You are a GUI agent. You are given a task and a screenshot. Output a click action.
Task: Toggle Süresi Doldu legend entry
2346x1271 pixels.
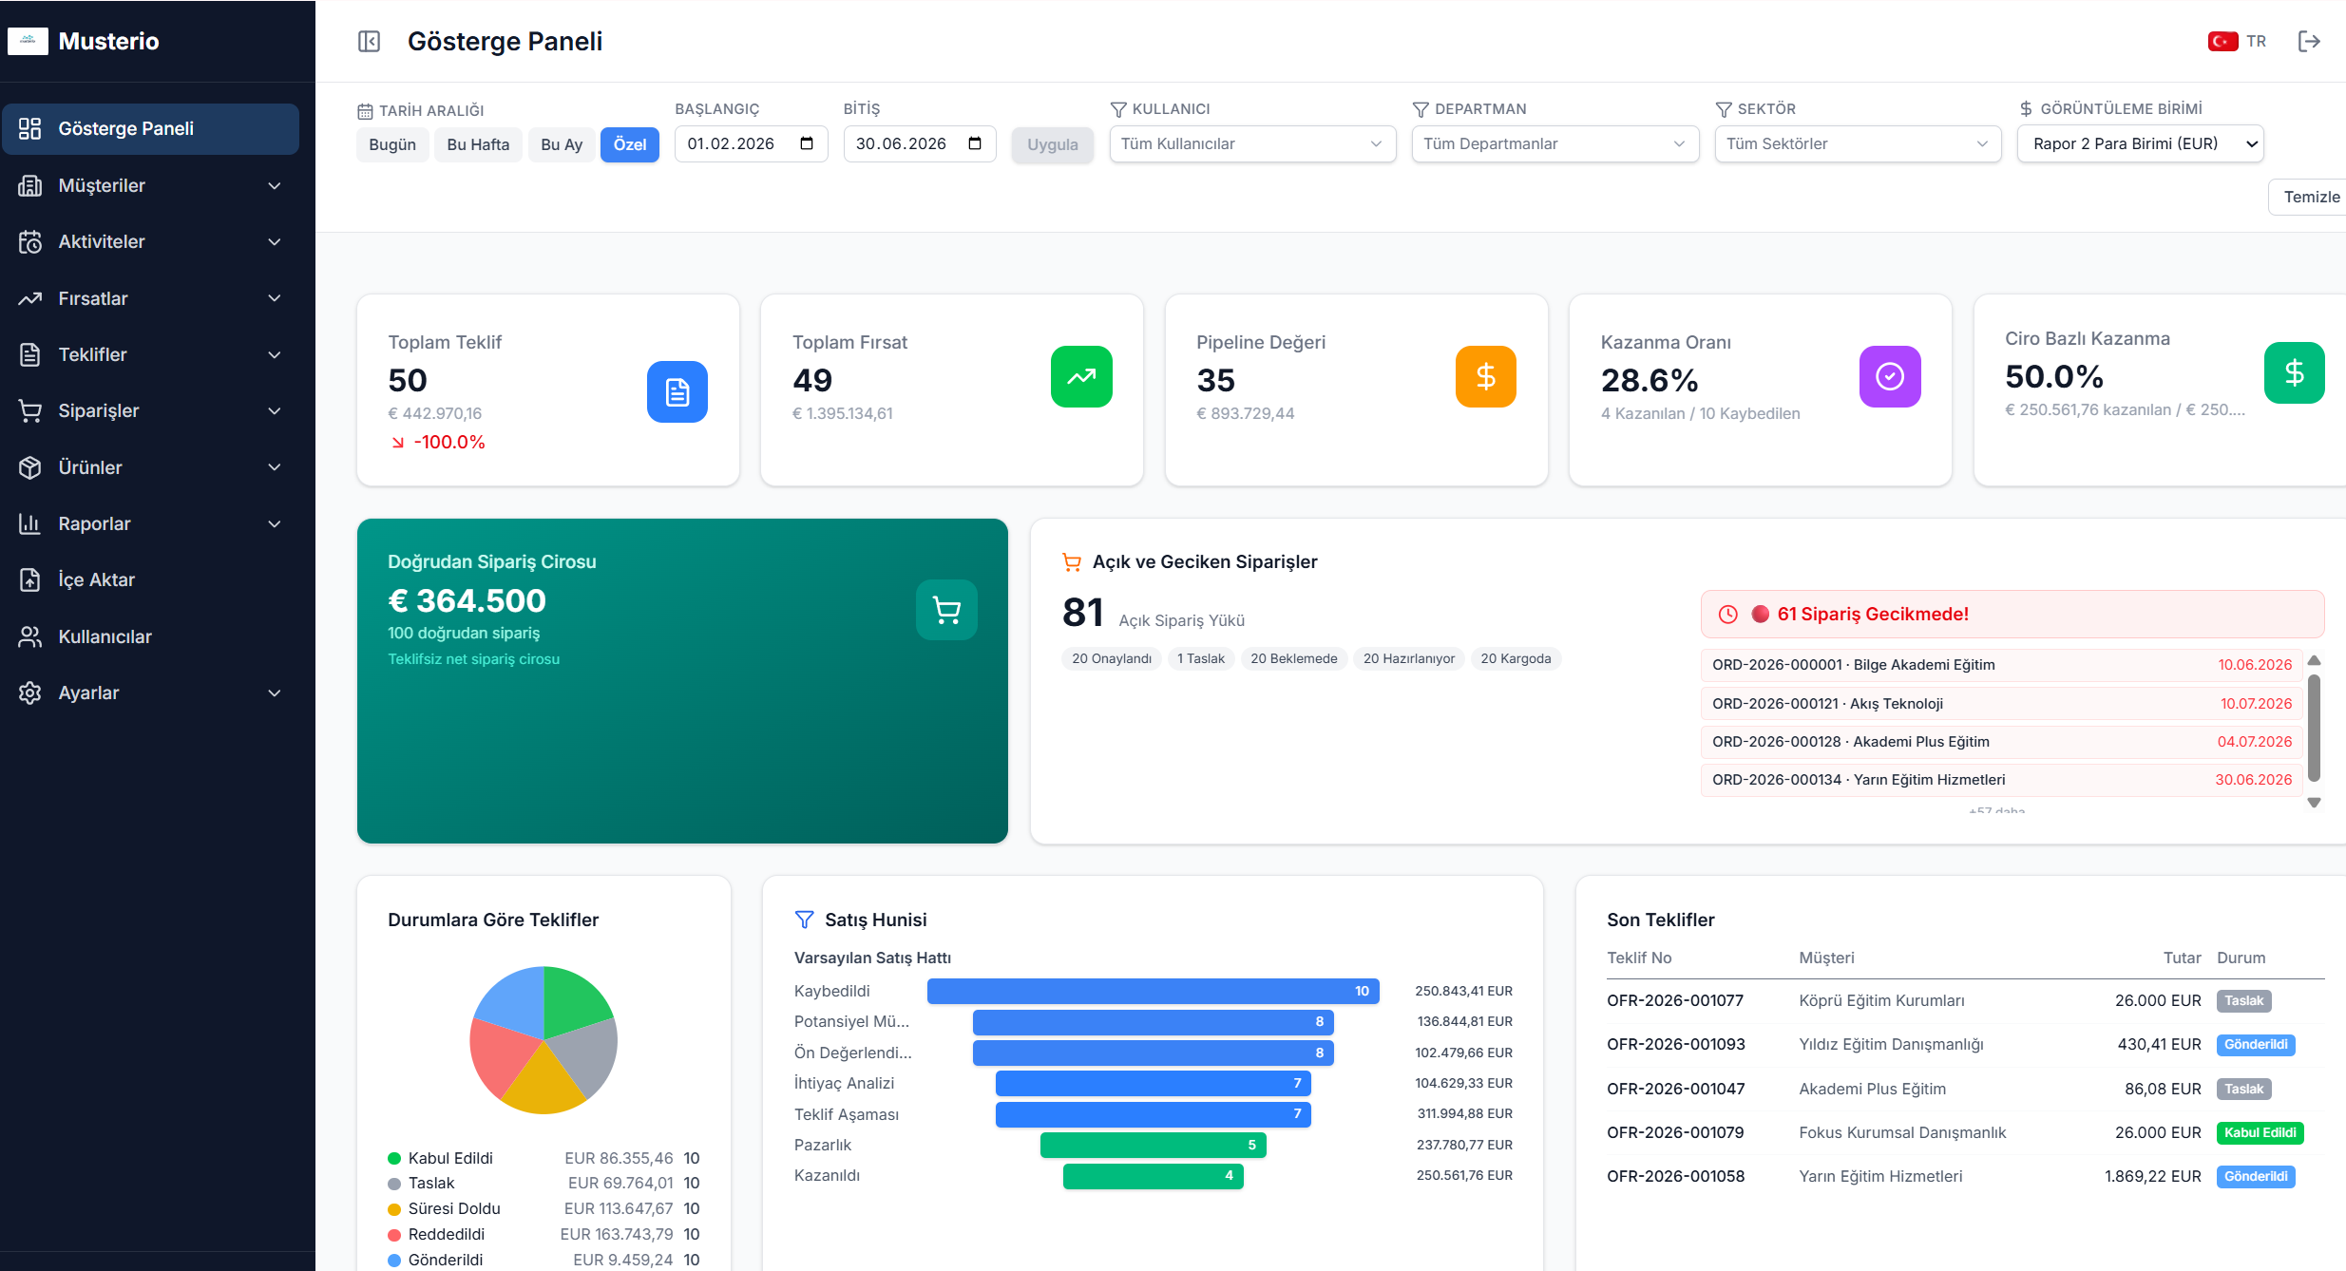[544, 1208]
